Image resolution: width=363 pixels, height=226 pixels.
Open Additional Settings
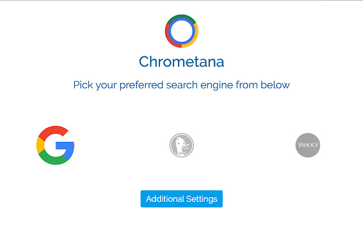click(x=181, y=199)
